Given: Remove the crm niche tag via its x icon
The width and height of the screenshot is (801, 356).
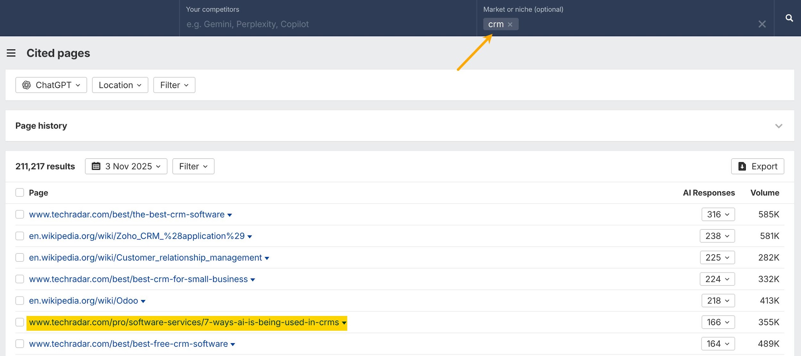Looking at the screenshot, I should 511,24.
